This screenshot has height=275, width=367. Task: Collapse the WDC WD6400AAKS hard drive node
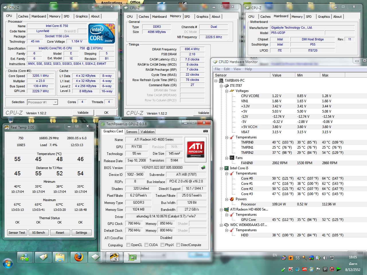tap(221, 225)
